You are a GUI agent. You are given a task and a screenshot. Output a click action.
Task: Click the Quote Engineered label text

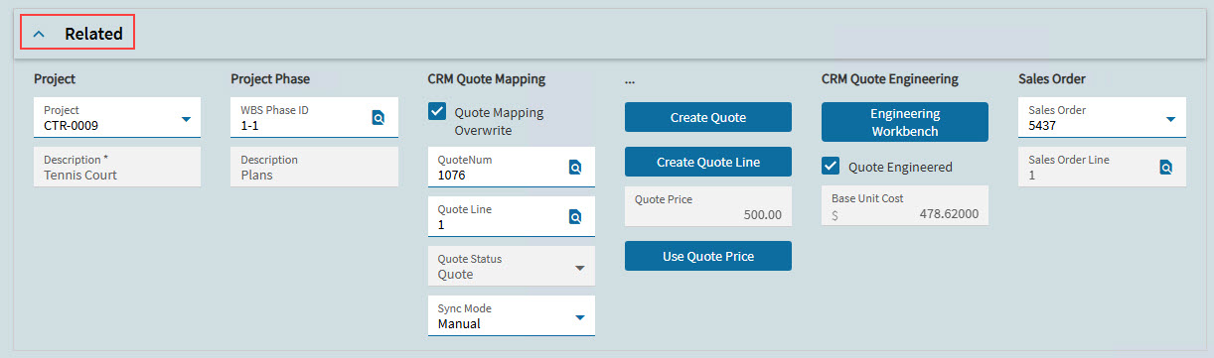pos(900,167)
